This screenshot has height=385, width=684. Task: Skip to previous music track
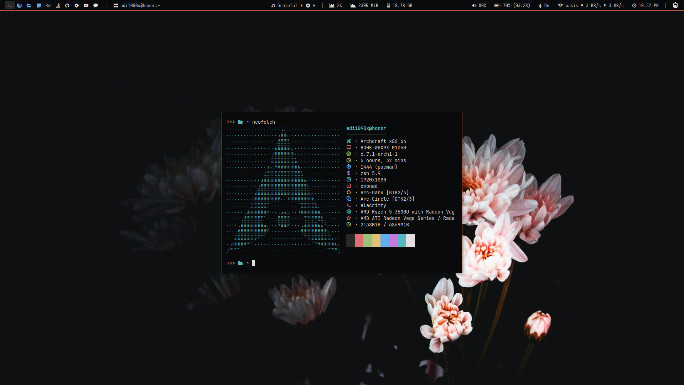(x=301, y=5)
